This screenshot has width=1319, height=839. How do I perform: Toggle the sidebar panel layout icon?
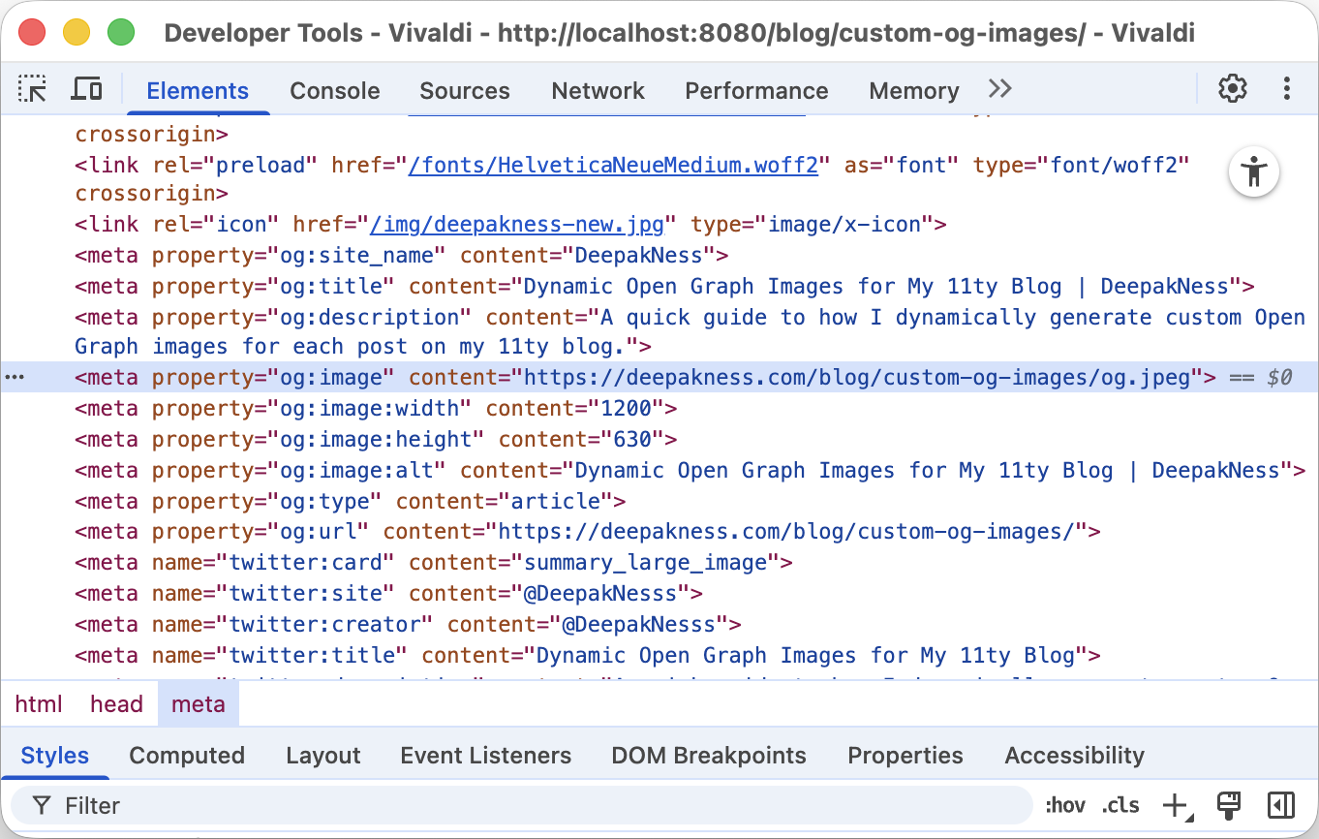tap(1283, 805)
